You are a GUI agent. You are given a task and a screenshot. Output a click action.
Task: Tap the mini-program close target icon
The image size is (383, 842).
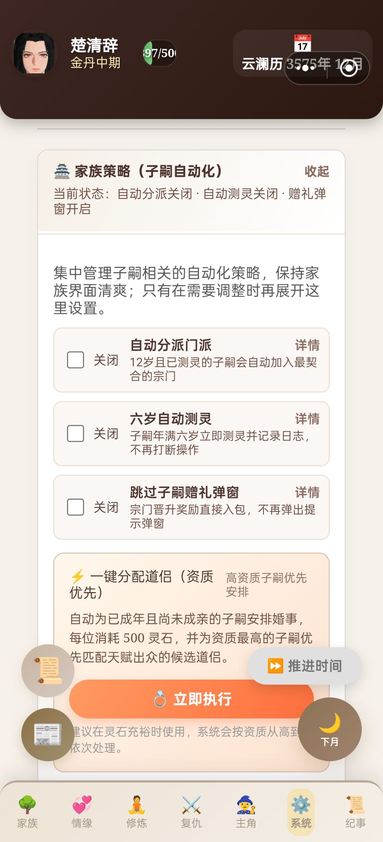pos(349,68)
